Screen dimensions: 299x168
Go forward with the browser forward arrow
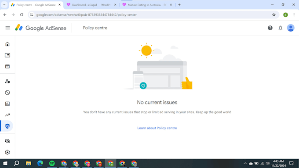click(13, 14)
